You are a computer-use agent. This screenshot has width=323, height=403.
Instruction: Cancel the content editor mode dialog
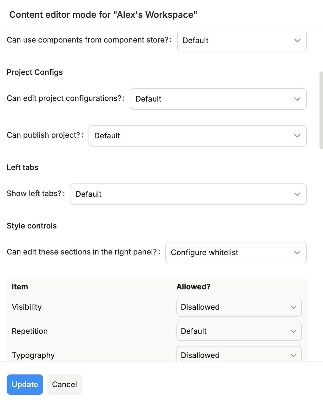64,385
